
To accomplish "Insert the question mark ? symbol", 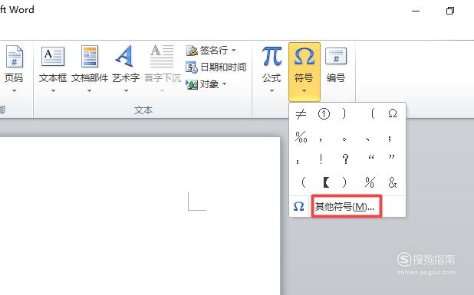I will click(x=345, y=159).
